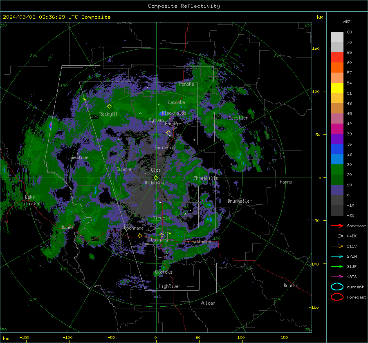Click the ThreeHills city label
The width and height of the screenshot is (368, 343).
click(206, 178)
